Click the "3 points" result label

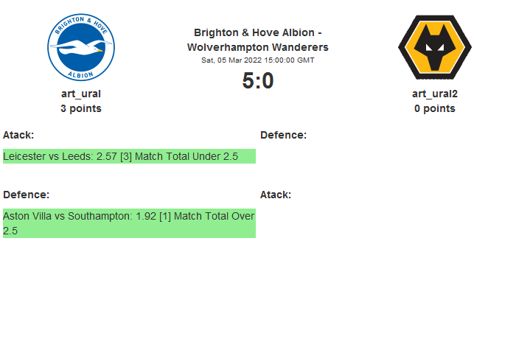81,108
